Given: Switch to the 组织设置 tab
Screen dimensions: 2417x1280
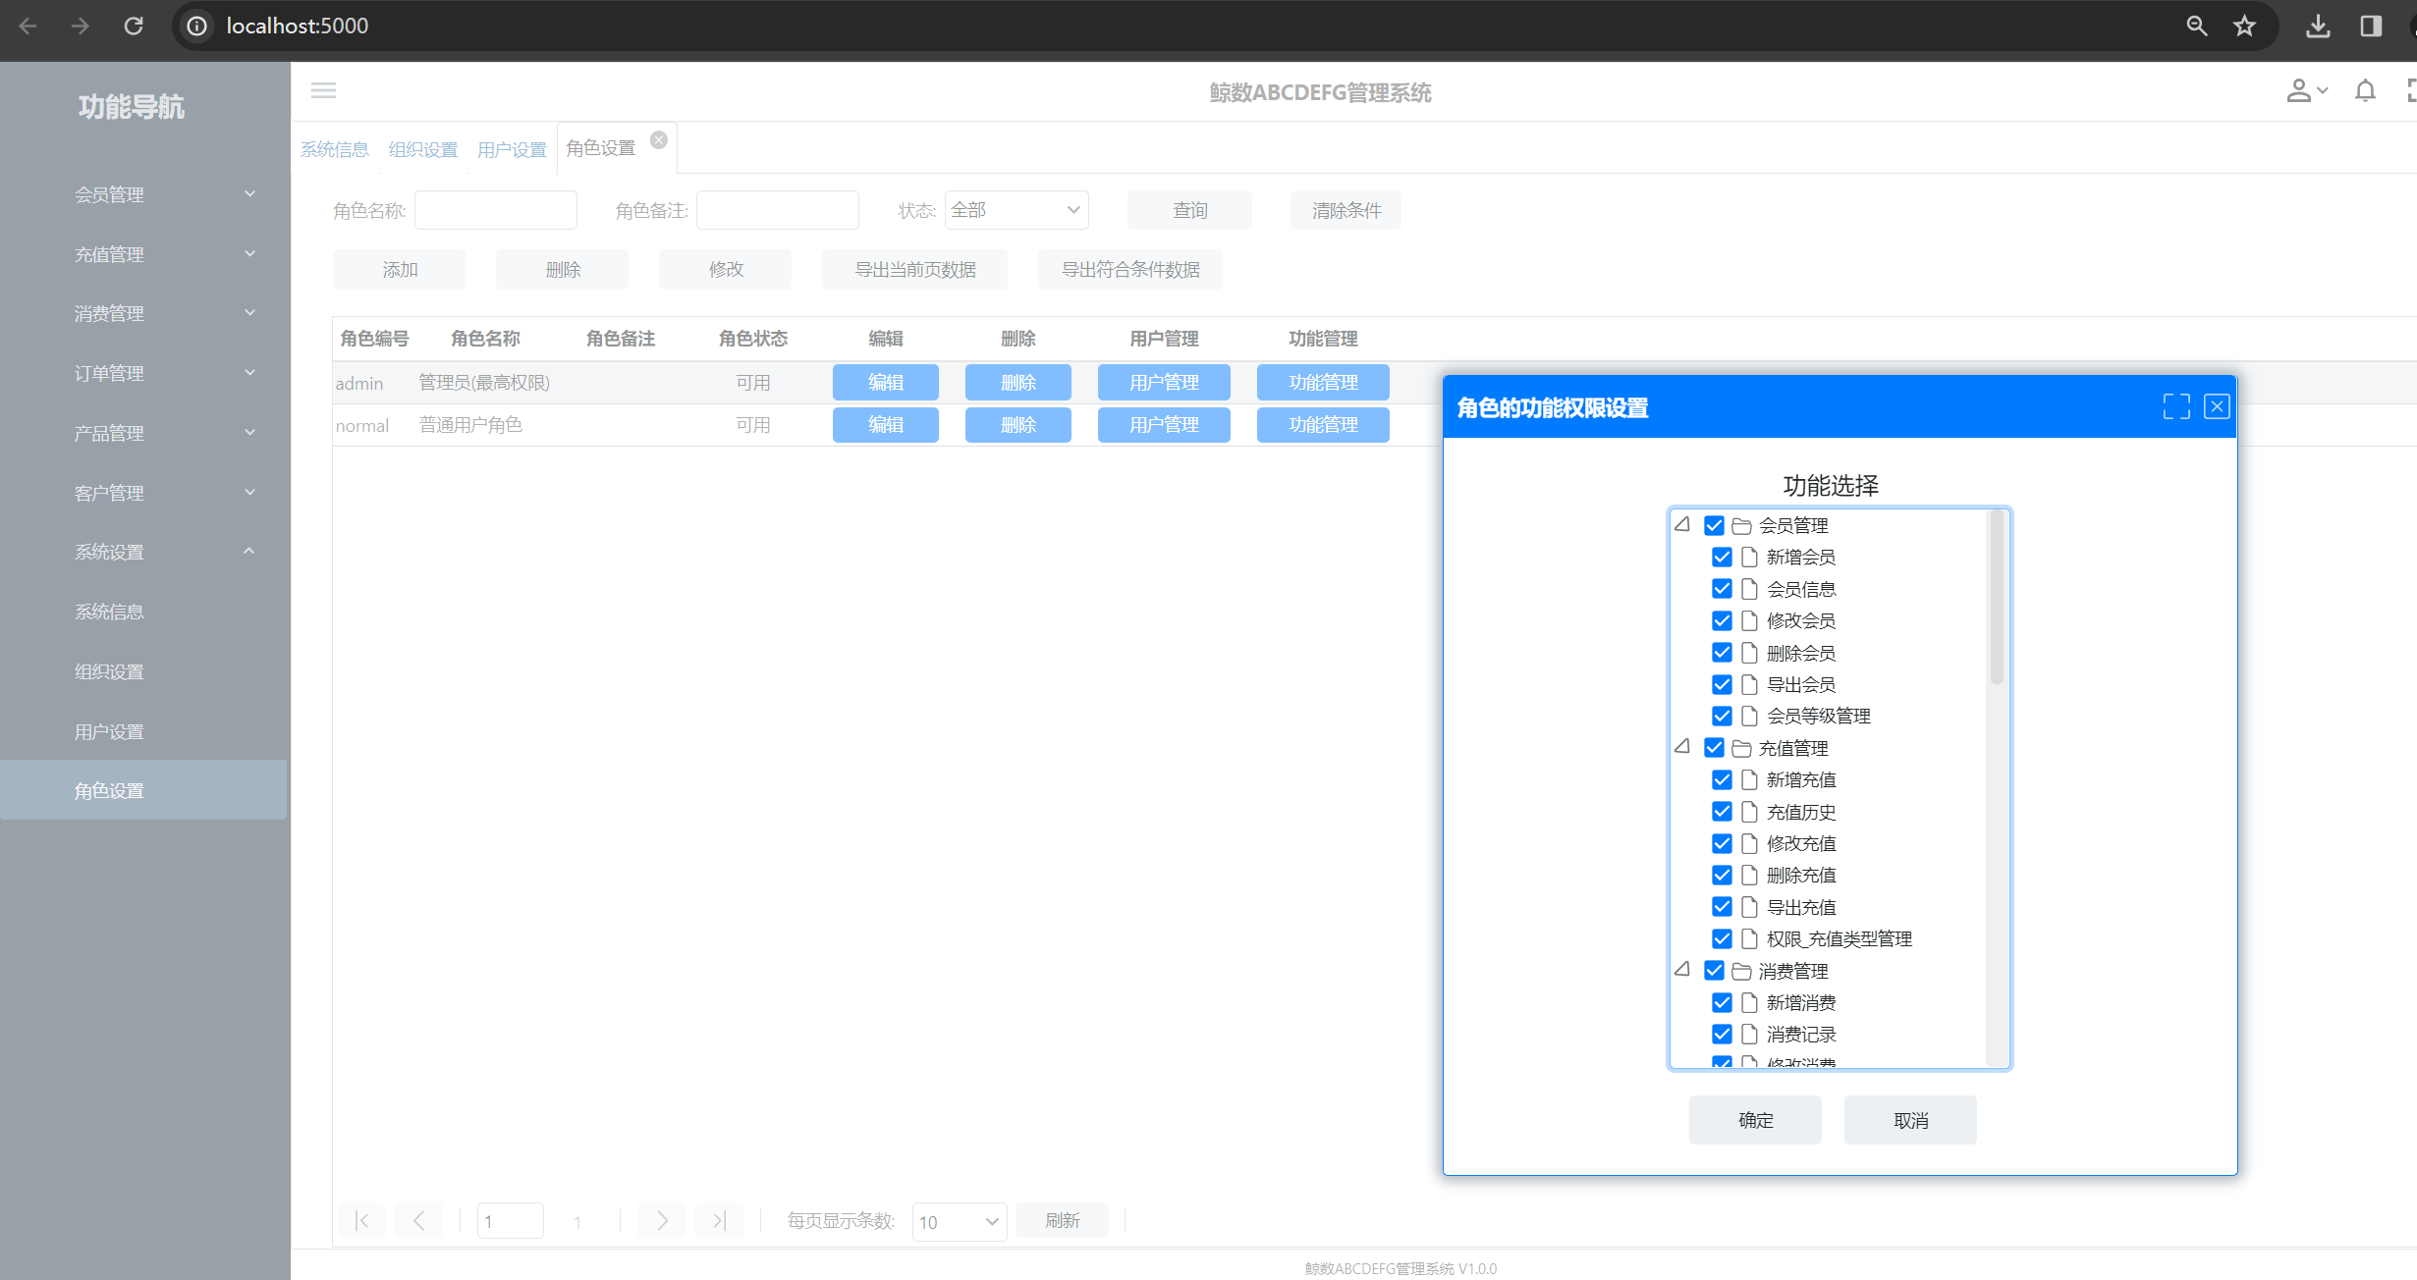Looking at the screenshot, I should pos(423,149).
